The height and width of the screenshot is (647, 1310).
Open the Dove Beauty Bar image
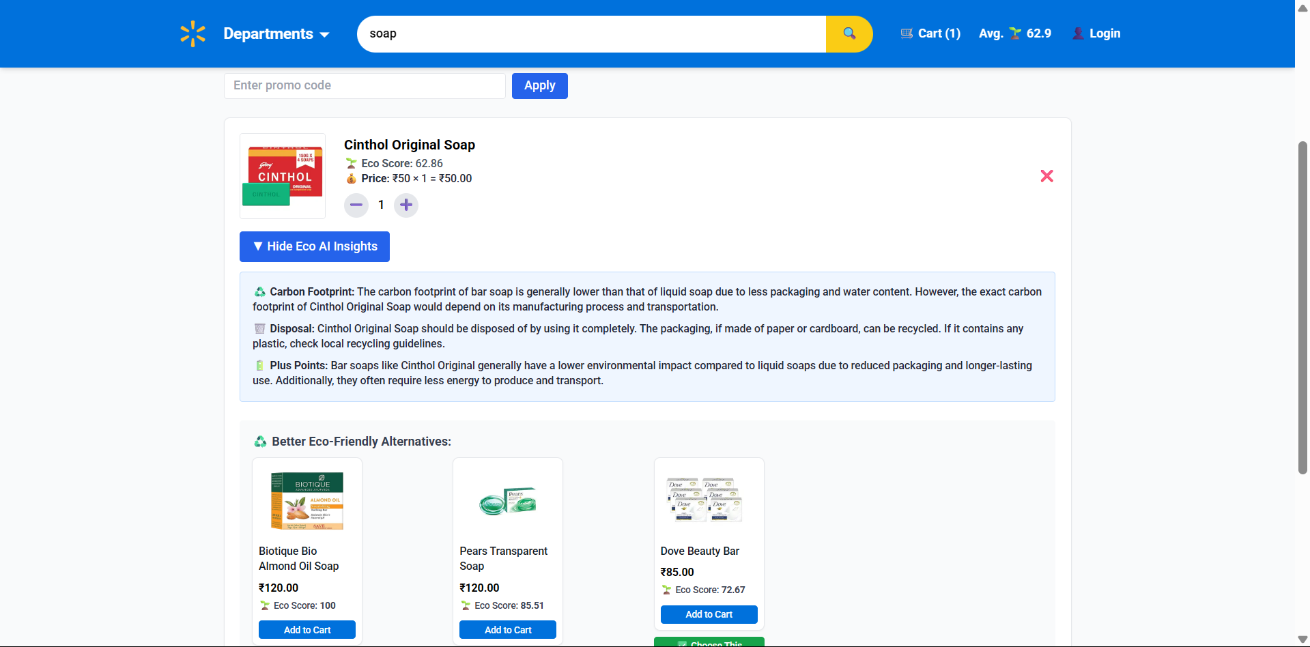(x=704, y=500)
